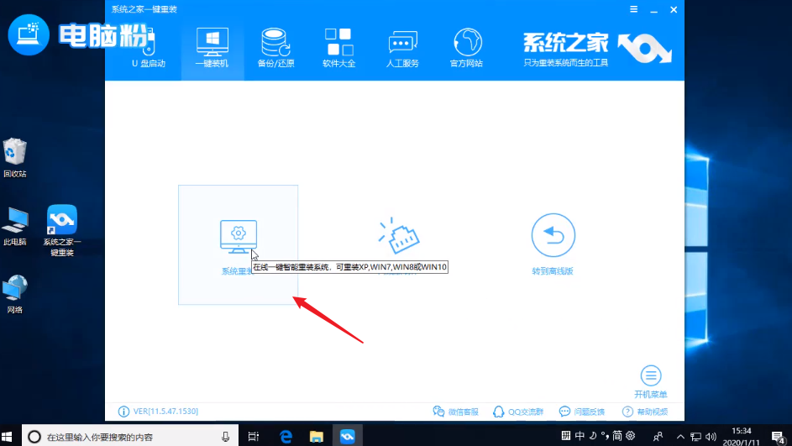Open QQ交流群 link

(x=518, y=412)
